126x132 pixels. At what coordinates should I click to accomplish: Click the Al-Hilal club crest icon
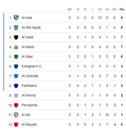(16, 18)
